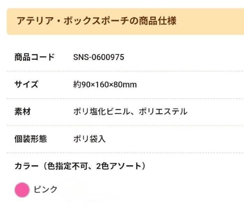Click the 個装形態 row label
The height and width of the screenshot is (208, 244).
coord(30,139)
